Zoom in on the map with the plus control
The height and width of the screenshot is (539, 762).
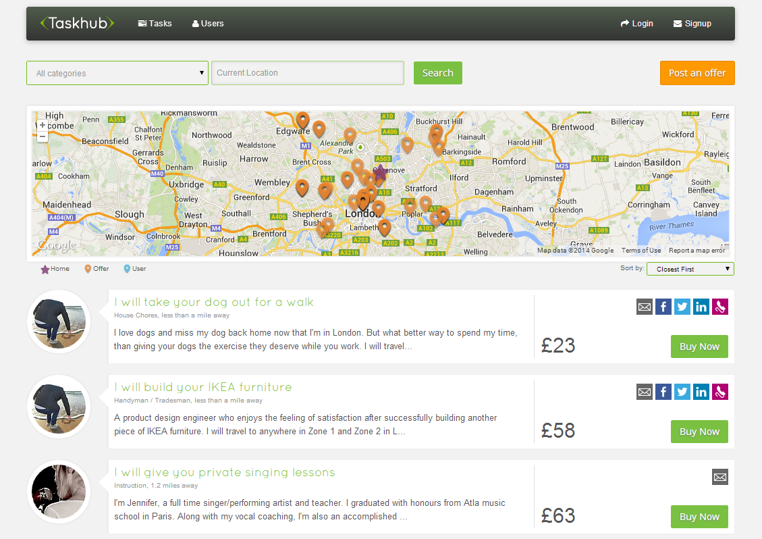[x=42, y=124]
